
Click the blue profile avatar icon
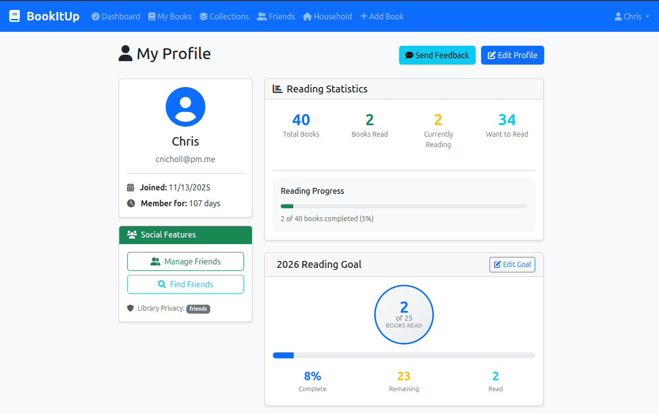pyautogui.click(x=185, y=106)
